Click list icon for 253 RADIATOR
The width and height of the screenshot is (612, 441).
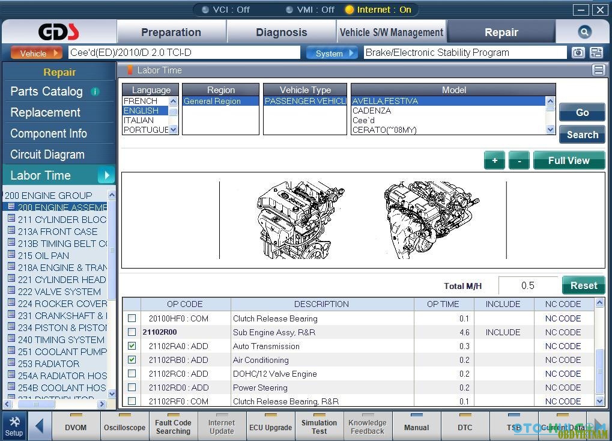(x=11, y=362)
